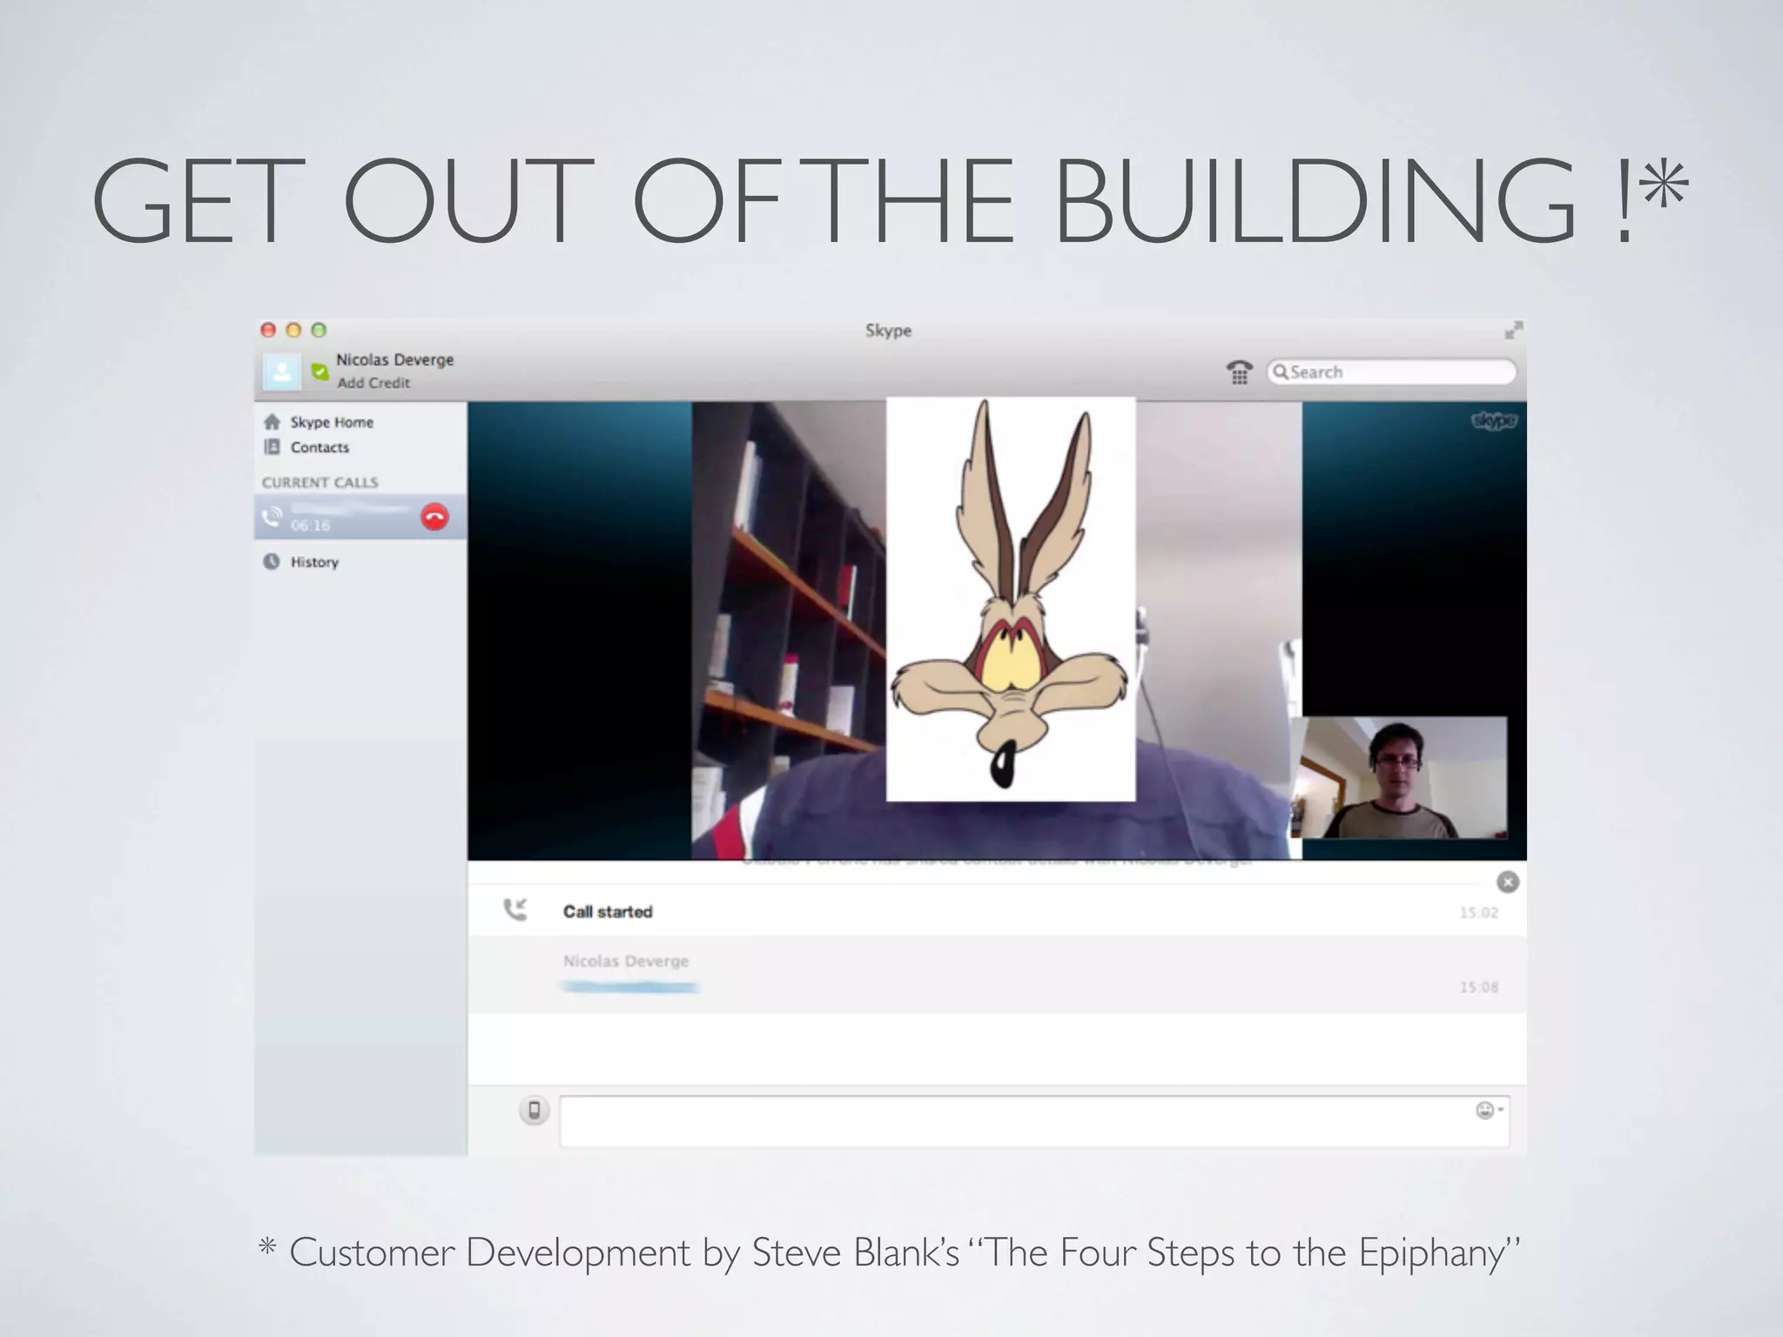Click the History clock icon

(272, 561)
